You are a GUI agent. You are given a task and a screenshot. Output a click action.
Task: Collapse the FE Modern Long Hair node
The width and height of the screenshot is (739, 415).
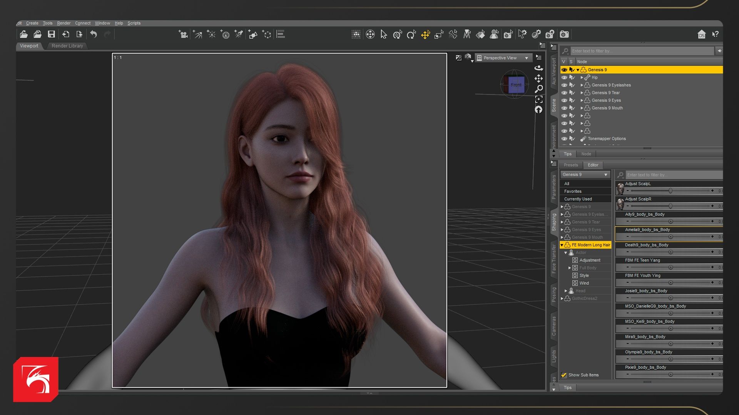[x=562, y=245]
